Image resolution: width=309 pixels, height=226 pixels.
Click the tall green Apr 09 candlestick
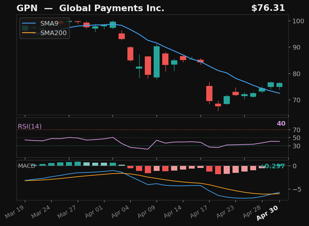pyautogui.click(x=157, y=62)
